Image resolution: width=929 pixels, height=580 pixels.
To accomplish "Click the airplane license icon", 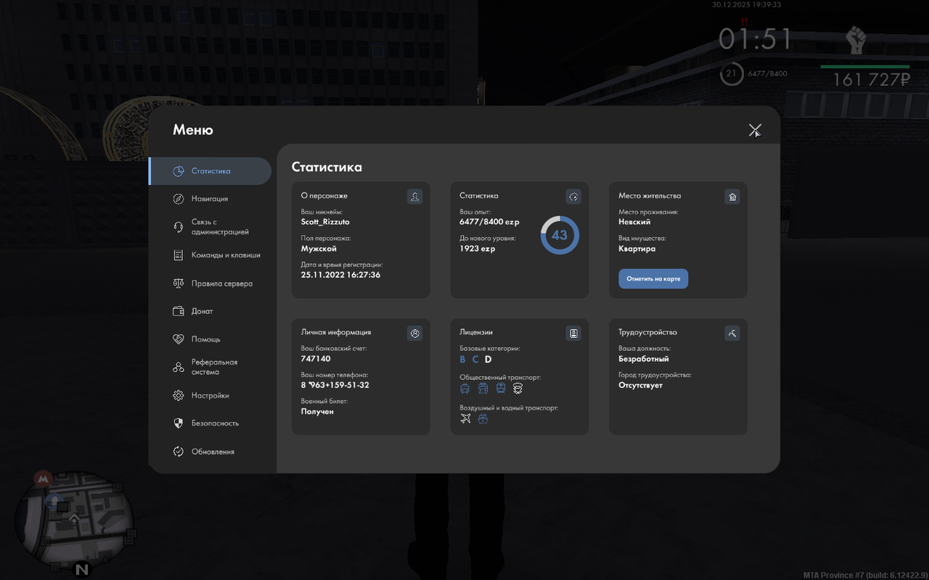I will pos(466,419).
